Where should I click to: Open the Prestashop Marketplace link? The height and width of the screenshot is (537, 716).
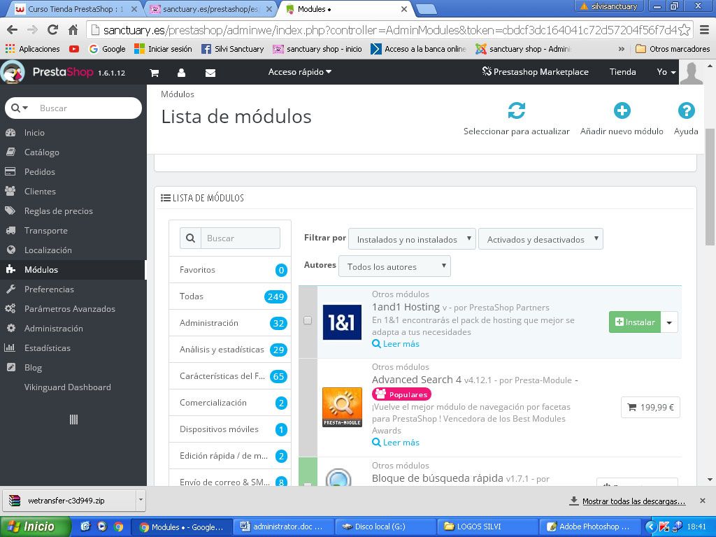pyautogui.click(x=535, y=72)
